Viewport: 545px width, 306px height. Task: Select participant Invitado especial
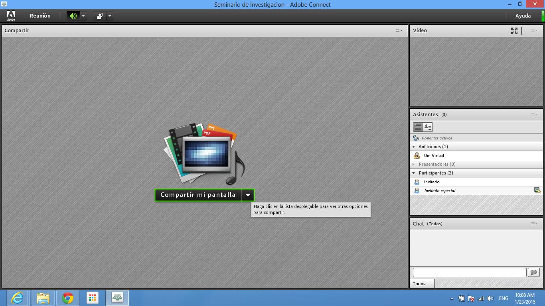(x=476, y=190)
